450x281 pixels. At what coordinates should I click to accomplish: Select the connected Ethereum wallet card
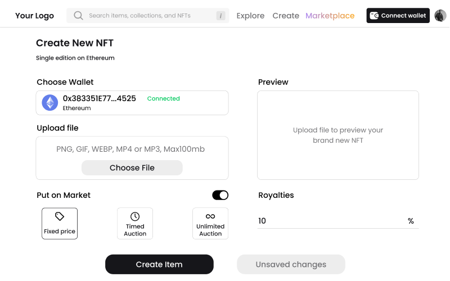(x=132, y=103)
